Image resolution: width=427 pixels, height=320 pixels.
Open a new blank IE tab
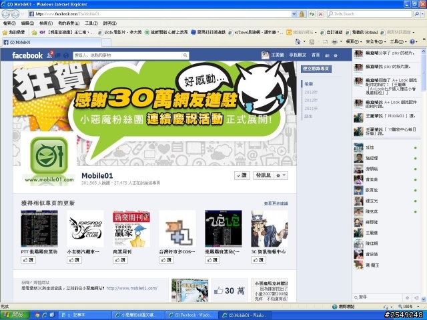106,42
